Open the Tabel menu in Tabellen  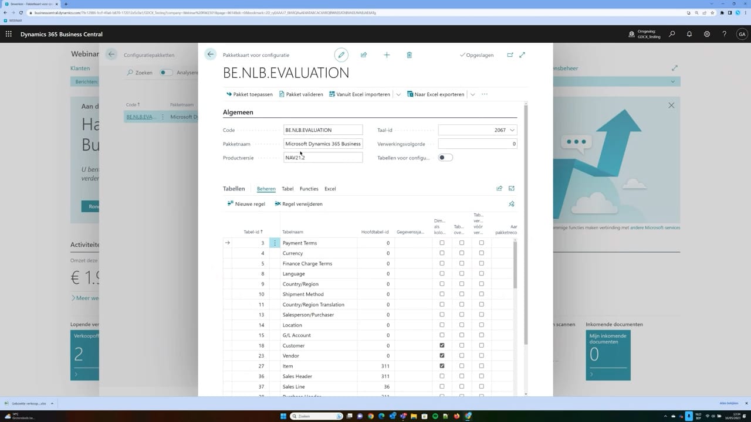click(x=287, y=189)
